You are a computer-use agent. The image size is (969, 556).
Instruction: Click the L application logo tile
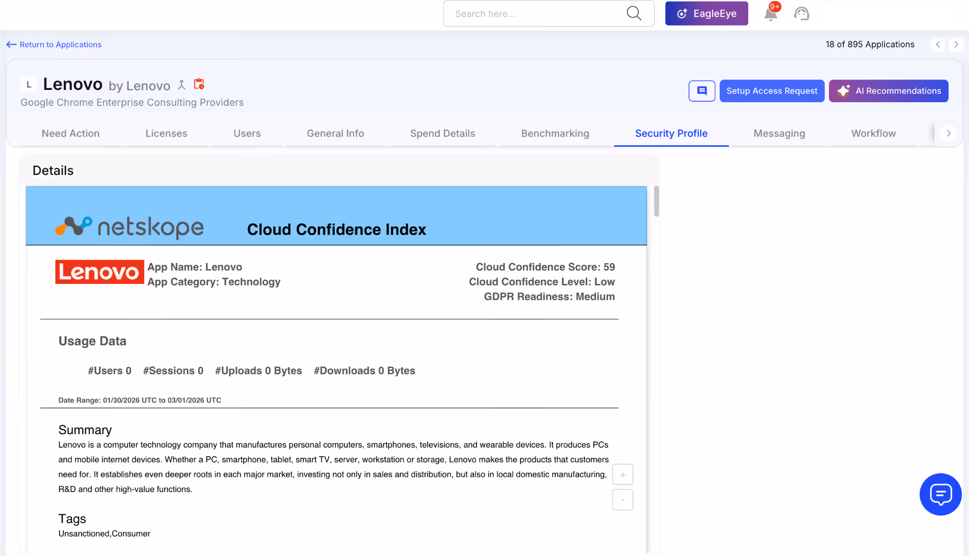[29, 85]
